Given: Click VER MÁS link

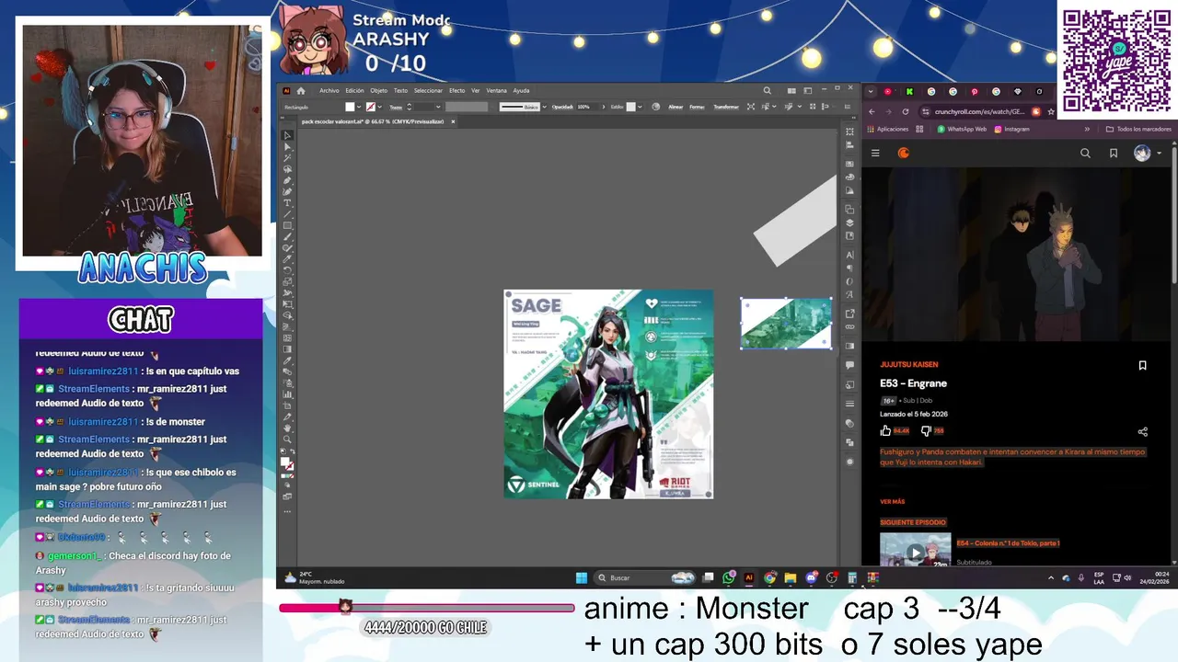Looking at the screenshot, I should [x=893, y=502].
